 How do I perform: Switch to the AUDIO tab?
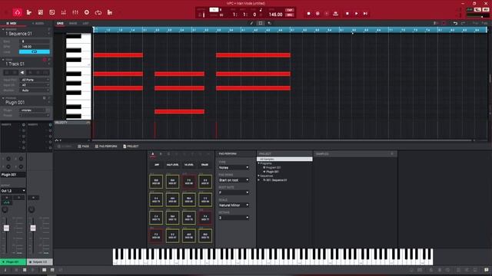pyautogui.click(x=38, y=23)
